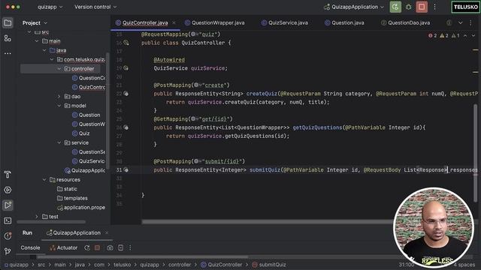The image size is (481, 270).
Task: Collapse the model package
Action: pos(59,106)
